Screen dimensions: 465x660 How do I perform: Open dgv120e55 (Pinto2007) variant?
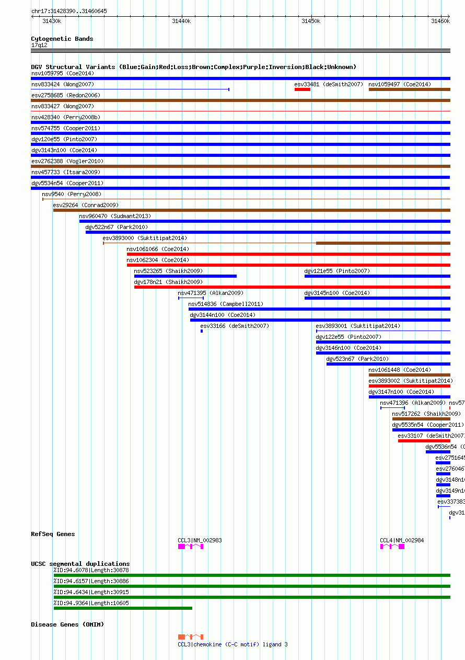click(x=64, y=139)
